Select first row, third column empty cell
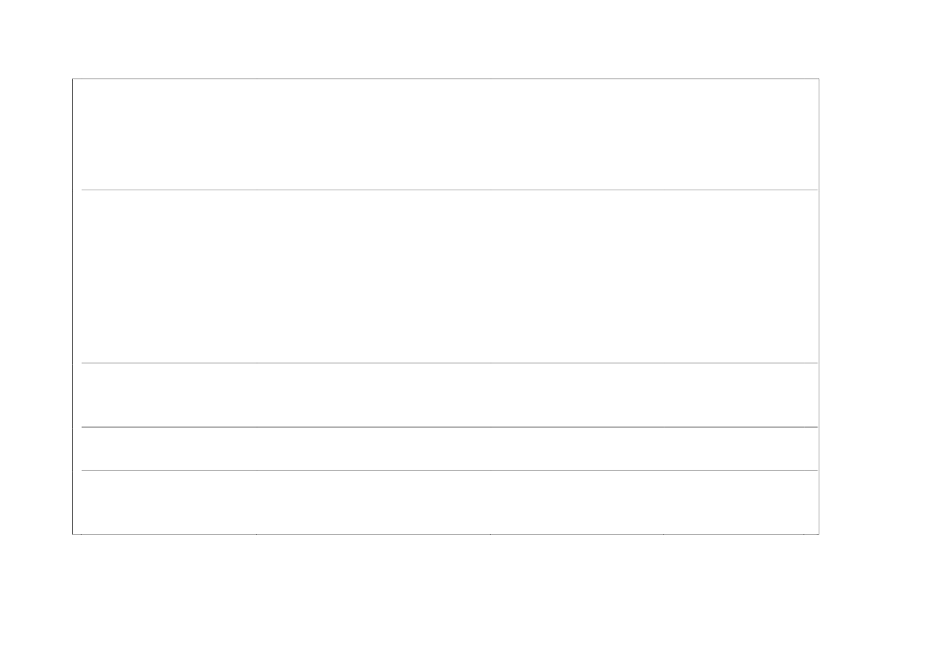 [x=576, y=134]
